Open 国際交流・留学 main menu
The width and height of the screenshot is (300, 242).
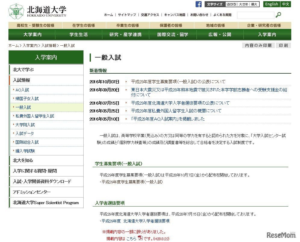click(173, 34)
